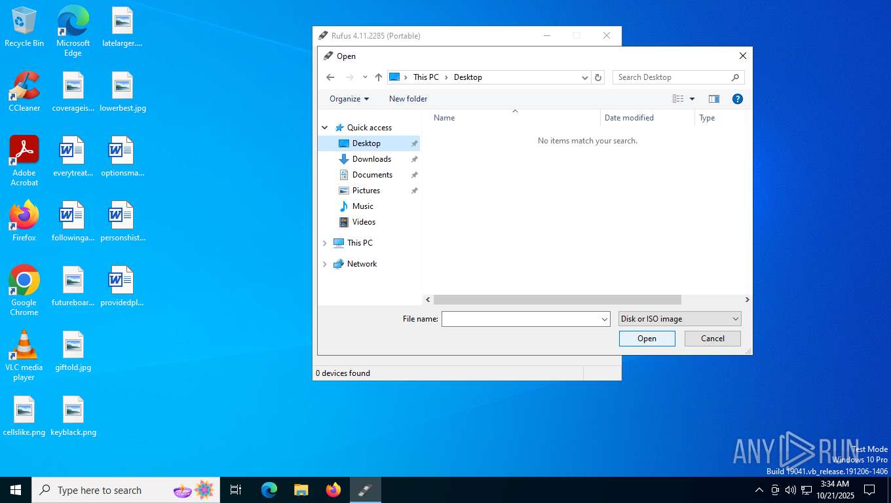Click the search magnifier icon
The image size is (891, 503).
click(735, 77)
